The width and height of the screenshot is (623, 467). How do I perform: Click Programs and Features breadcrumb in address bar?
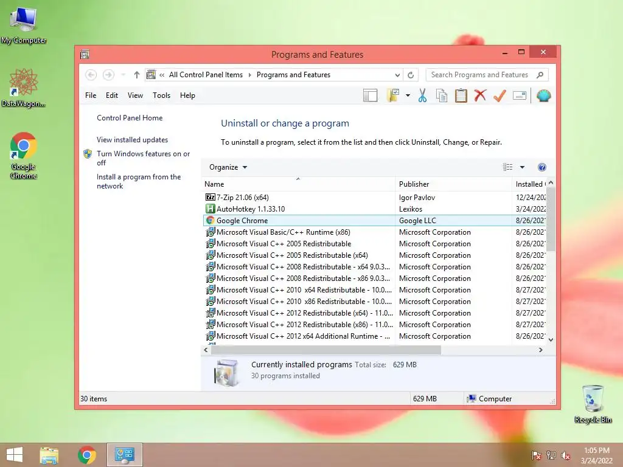pos(293,75)
